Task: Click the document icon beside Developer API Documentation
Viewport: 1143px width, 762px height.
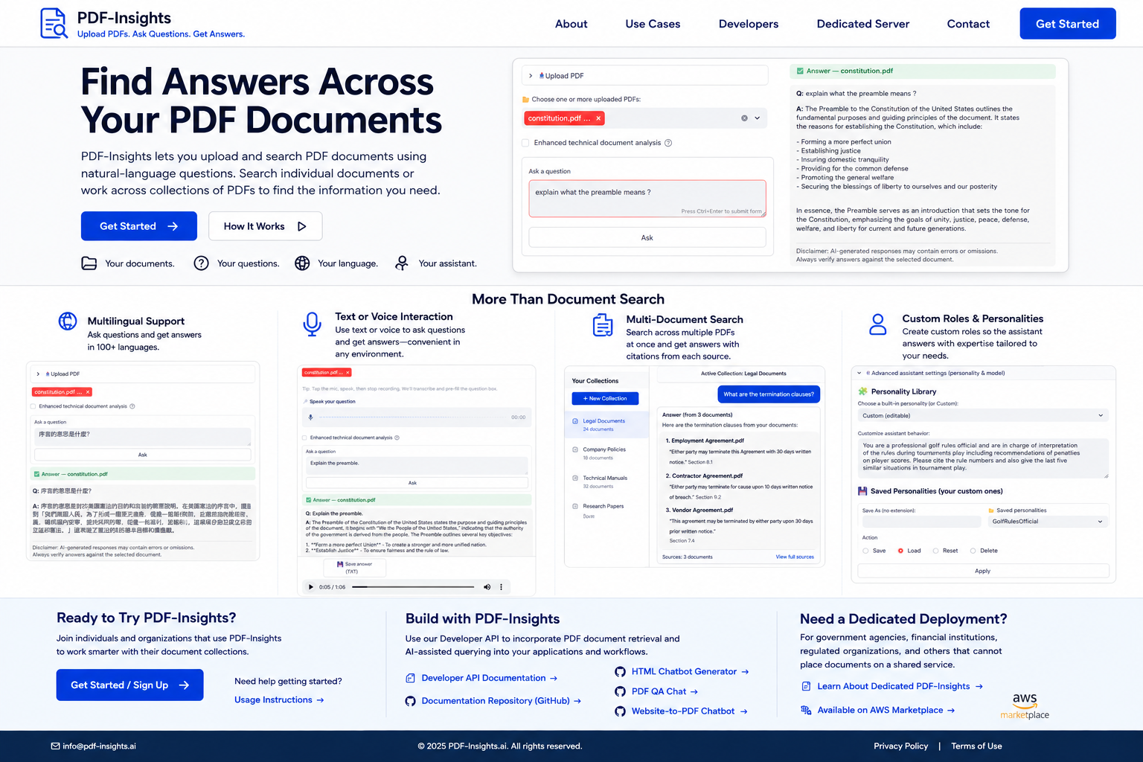Action: point(410,678)
